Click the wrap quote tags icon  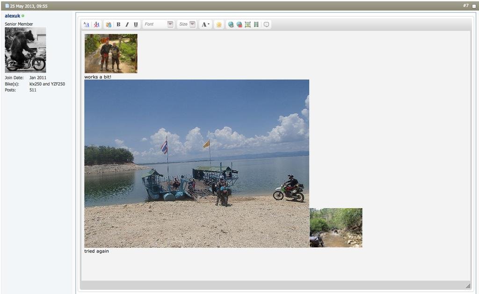(x=266, y=25)
